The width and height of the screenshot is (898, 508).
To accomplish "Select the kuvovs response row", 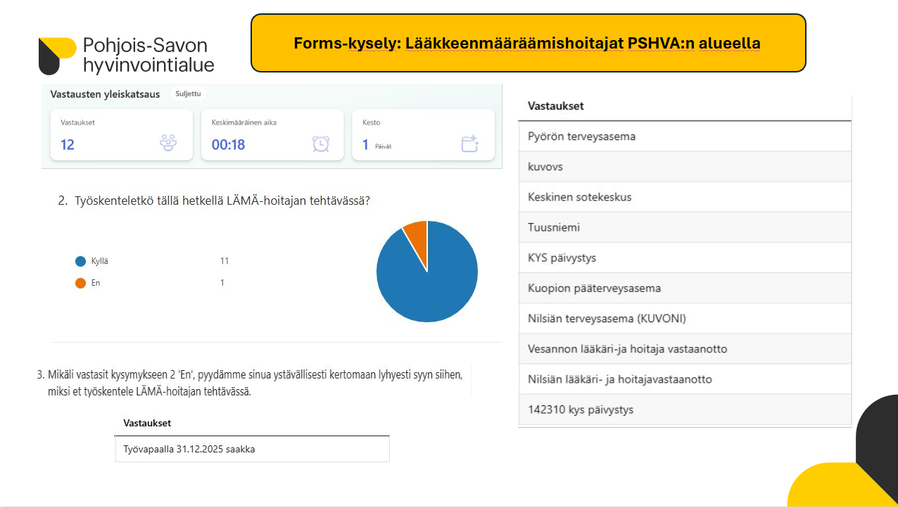I will tap(684, 167).
